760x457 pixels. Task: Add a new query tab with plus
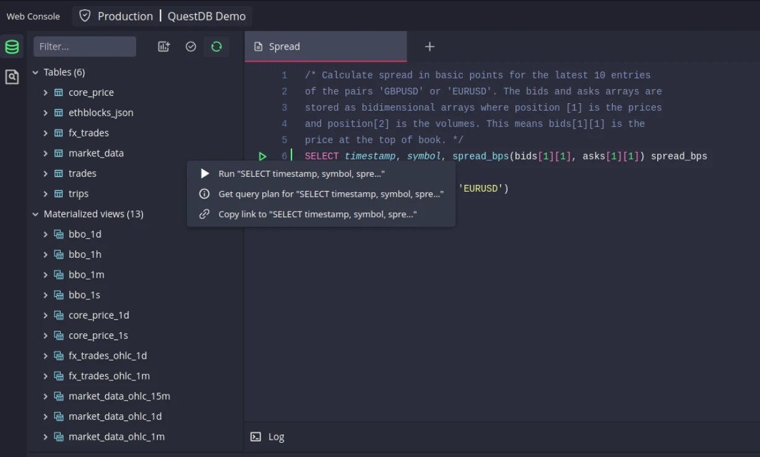[x=430, y=46]
